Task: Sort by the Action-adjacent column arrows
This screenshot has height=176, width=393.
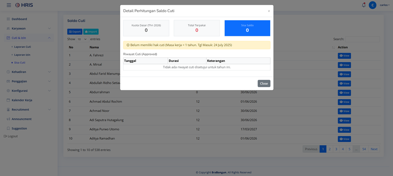Action: (x=333, y=48)
